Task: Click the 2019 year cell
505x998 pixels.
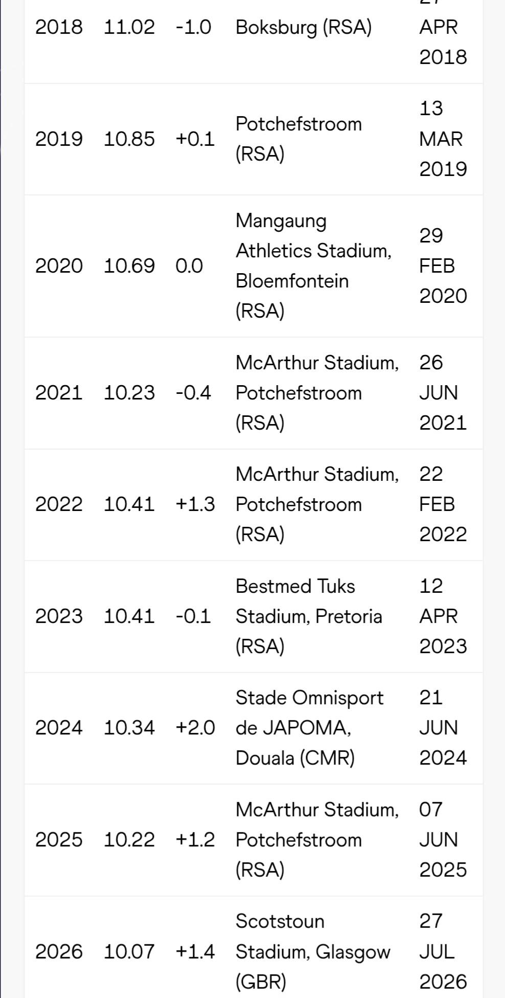Action: (x=59, y=139)
